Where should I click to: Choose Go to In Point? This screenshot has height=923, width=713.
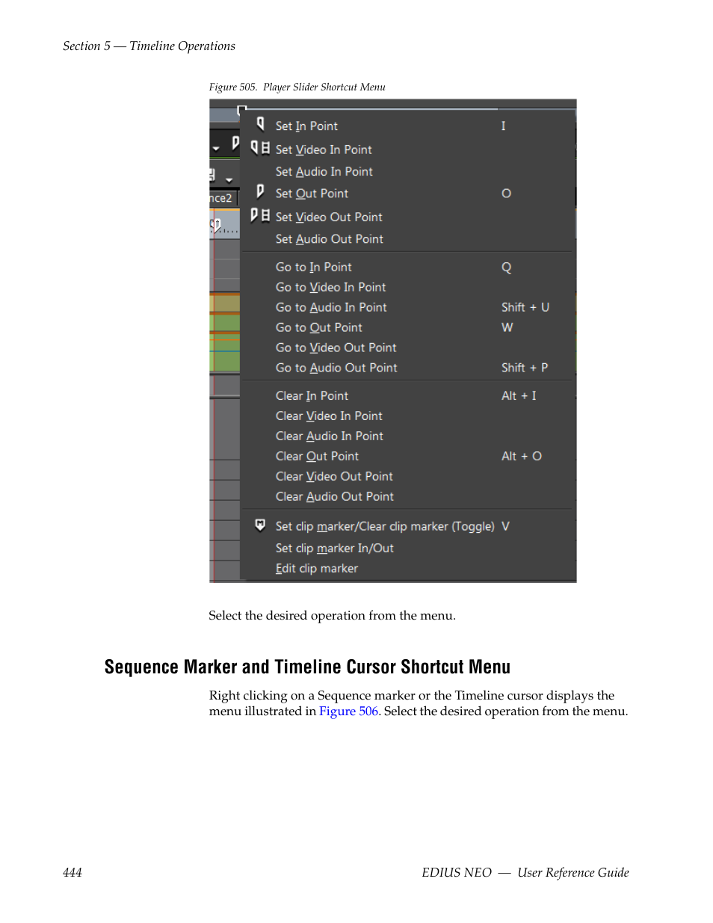click(x=313, y=267)
